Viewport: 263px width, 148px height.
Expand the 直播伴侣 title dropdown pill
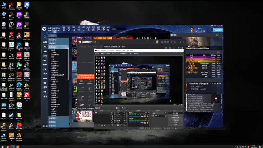(95, 42)
